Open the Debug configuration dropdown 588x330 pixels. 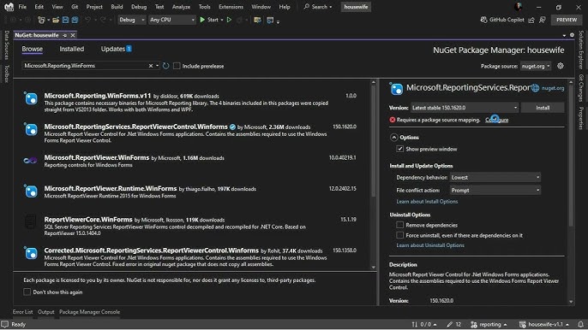(x=132, y=20)
